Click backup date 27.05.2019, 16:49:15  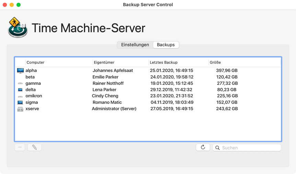click(172, 109)
